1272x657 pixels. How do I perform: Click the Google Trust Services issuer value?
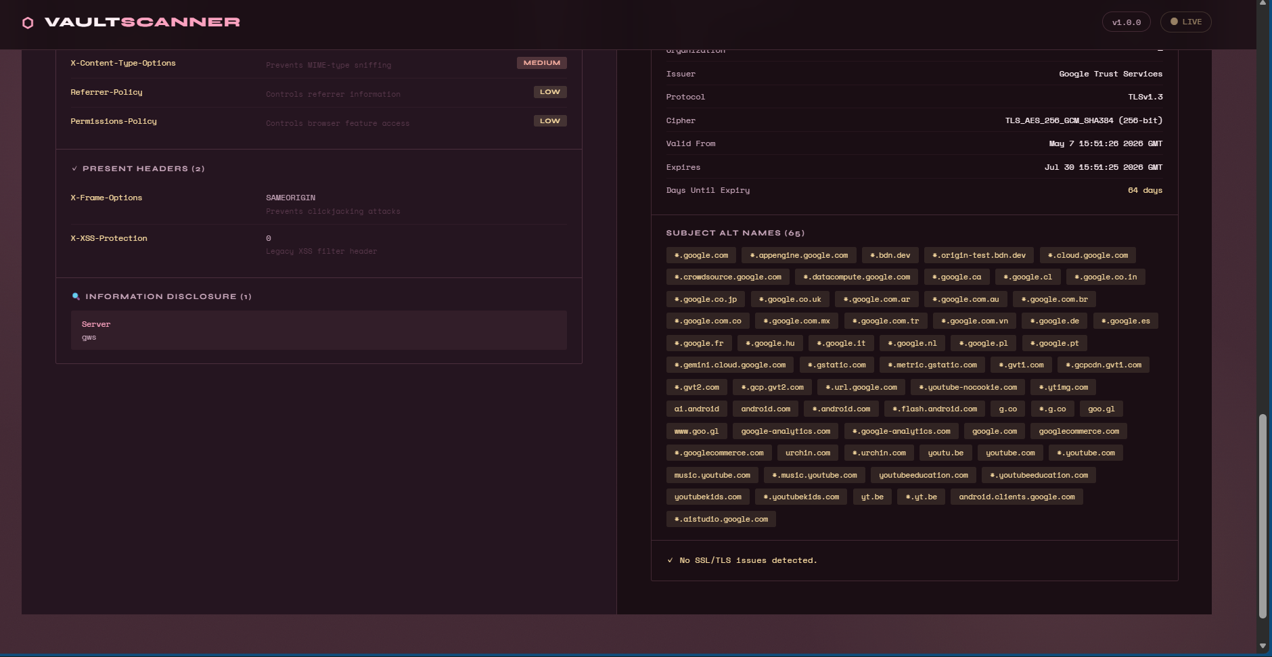(1110, 74)
